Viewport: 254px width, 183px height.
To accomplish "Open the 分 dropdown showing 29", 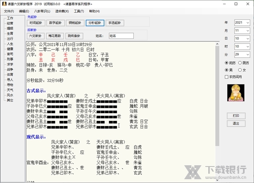I will click(x=242, y=55).
